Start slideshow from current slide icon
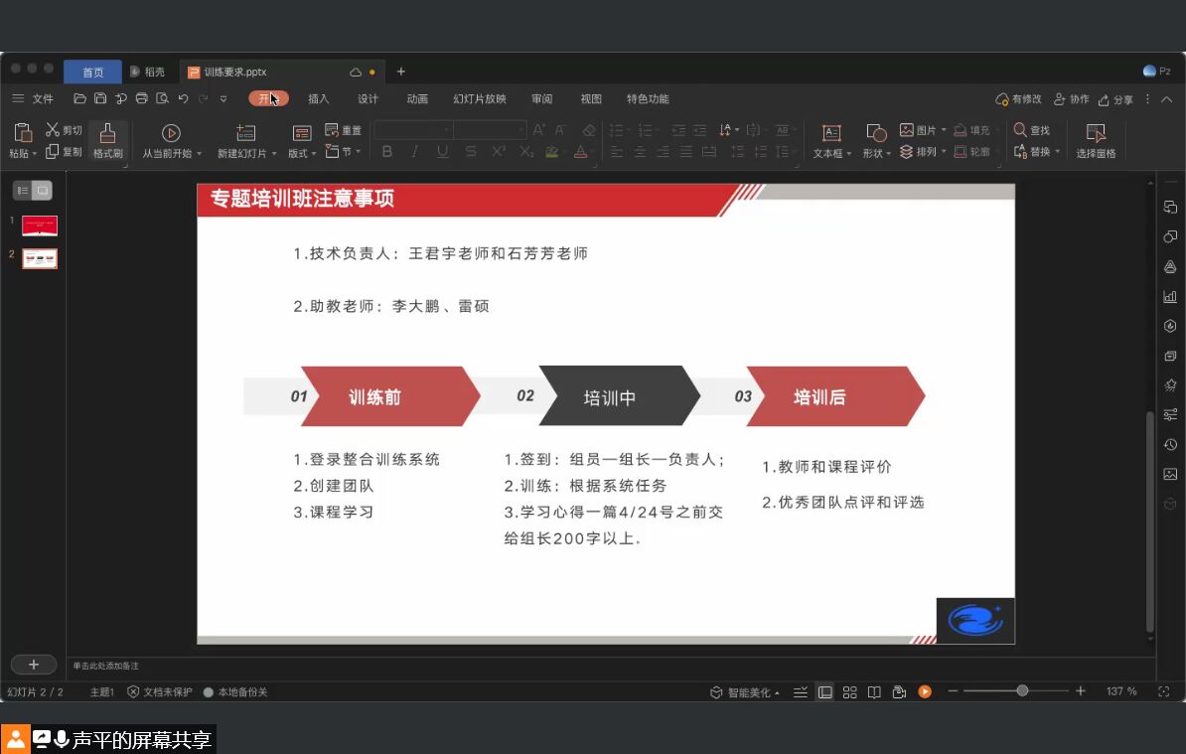This screenshot has width=1186, height=754. pos(171,133)
